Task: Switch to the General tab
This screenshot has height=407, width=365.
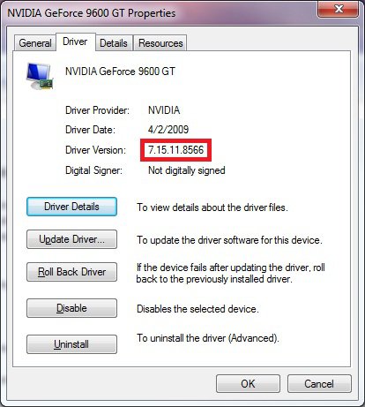Action: click(x=35, y=43)
